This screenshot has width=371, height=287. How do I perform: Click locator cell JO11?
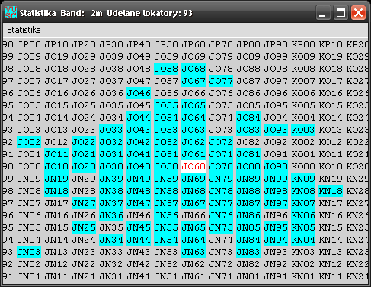(x=56, y=154)
